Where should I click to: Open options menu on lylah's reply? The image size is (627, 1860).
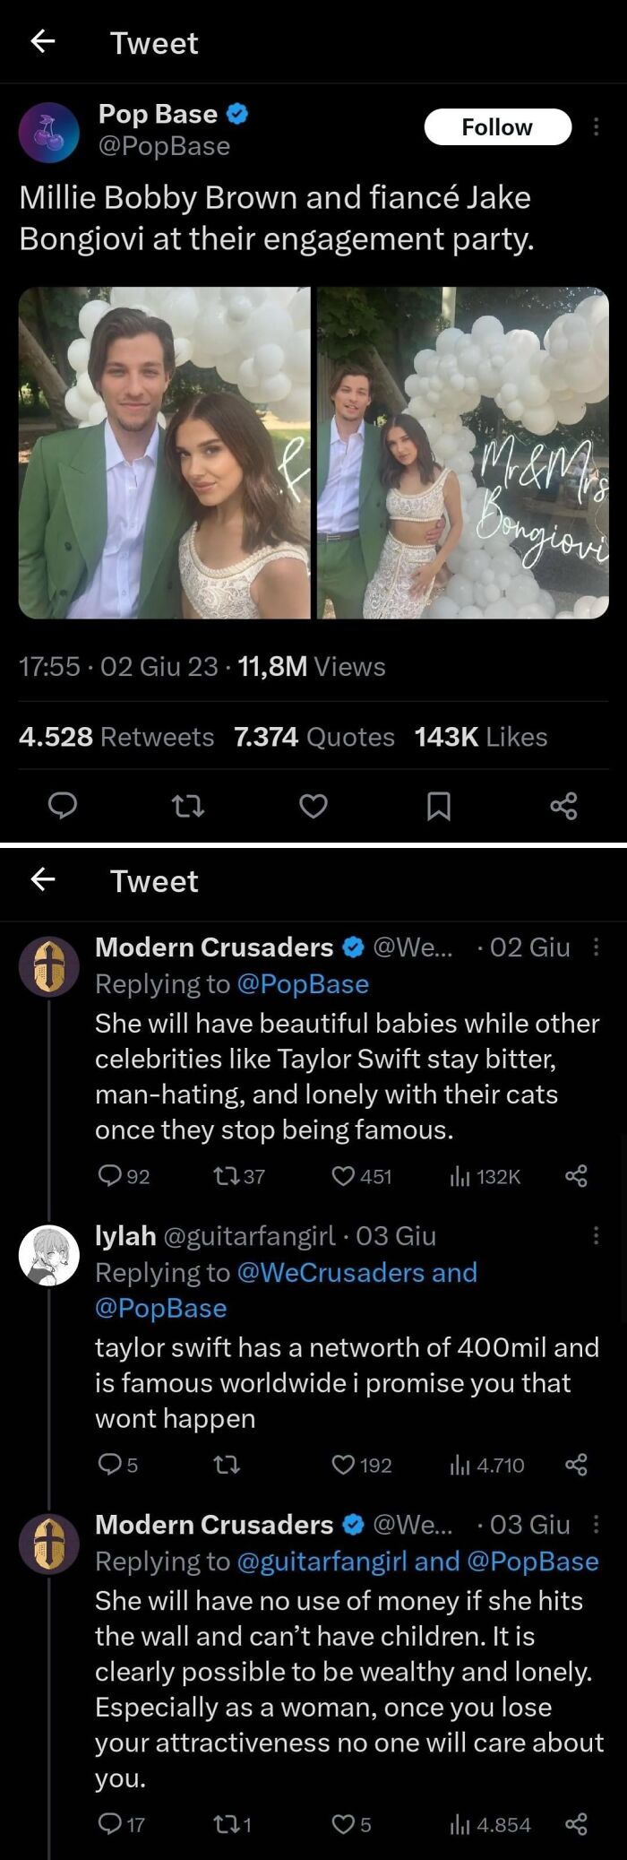click(x=597, y=1235)
